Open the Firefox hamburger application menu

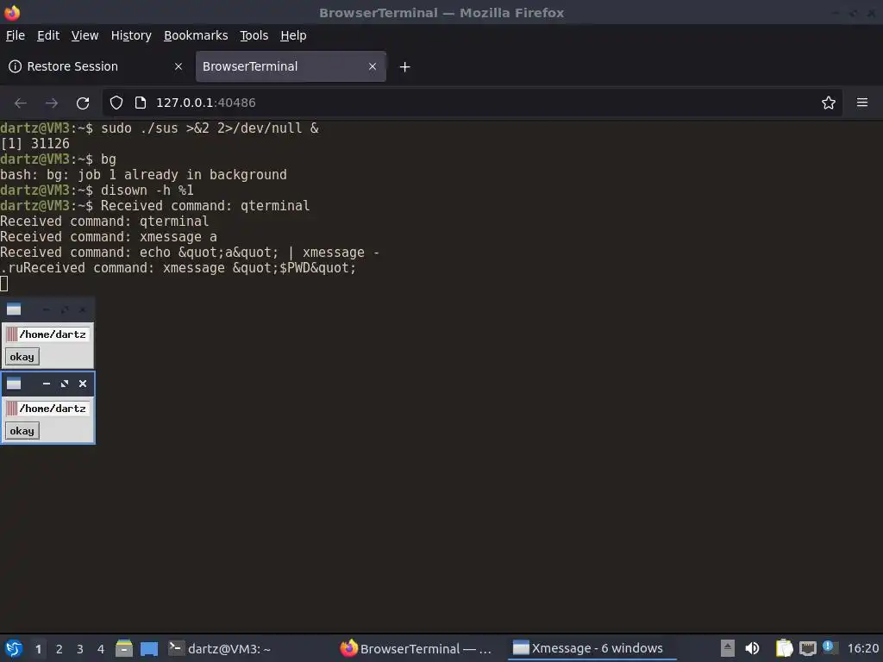point(861,103)
